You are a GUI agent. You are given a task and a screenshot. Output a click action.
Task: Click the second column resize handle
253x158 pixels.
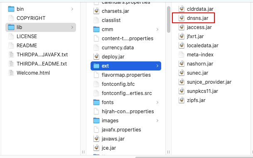pyautogui.click(x=168, y=152)
